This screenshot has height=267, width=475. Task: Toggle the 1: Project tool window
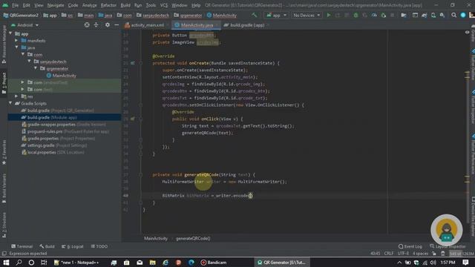click(4, 82)
